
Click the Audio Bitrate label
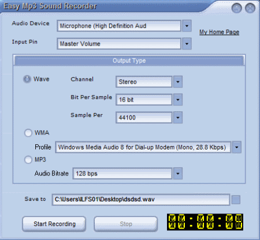coord(51,174)
